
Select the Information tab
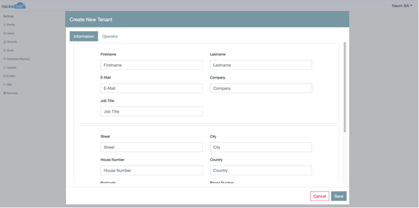(84, 36)
